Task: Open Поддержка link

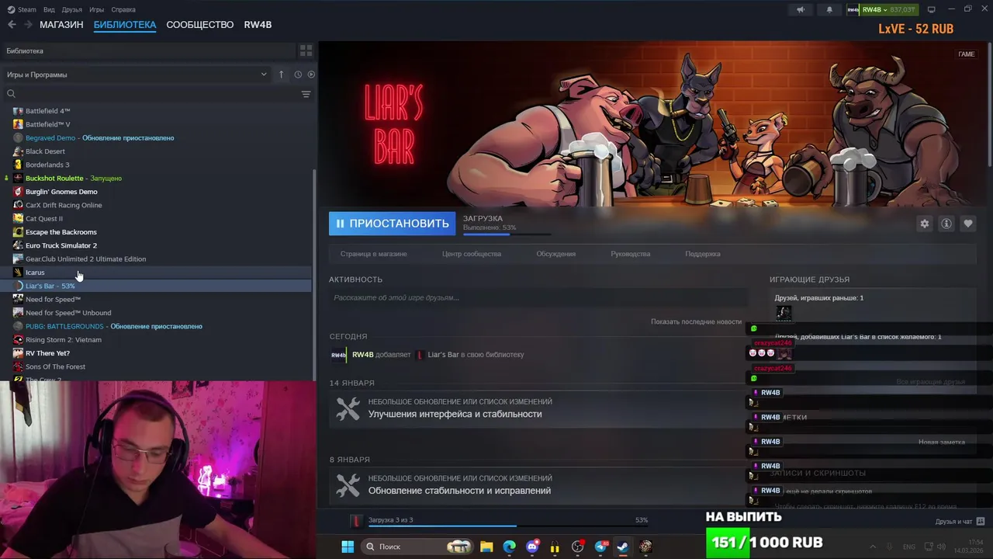Action: coord(703,254)
